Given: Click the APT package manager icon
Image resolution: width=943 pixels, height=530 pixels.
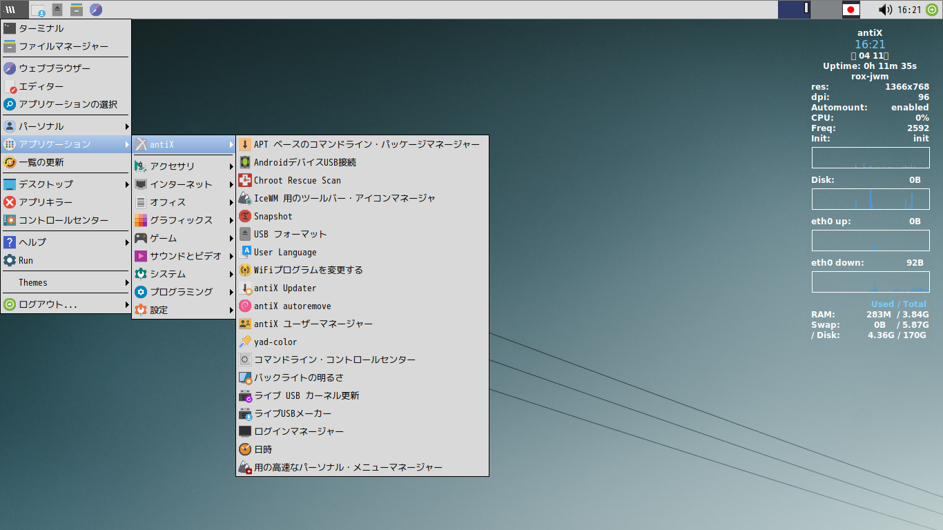Looking at the screenshot, I should pos(244,144).
